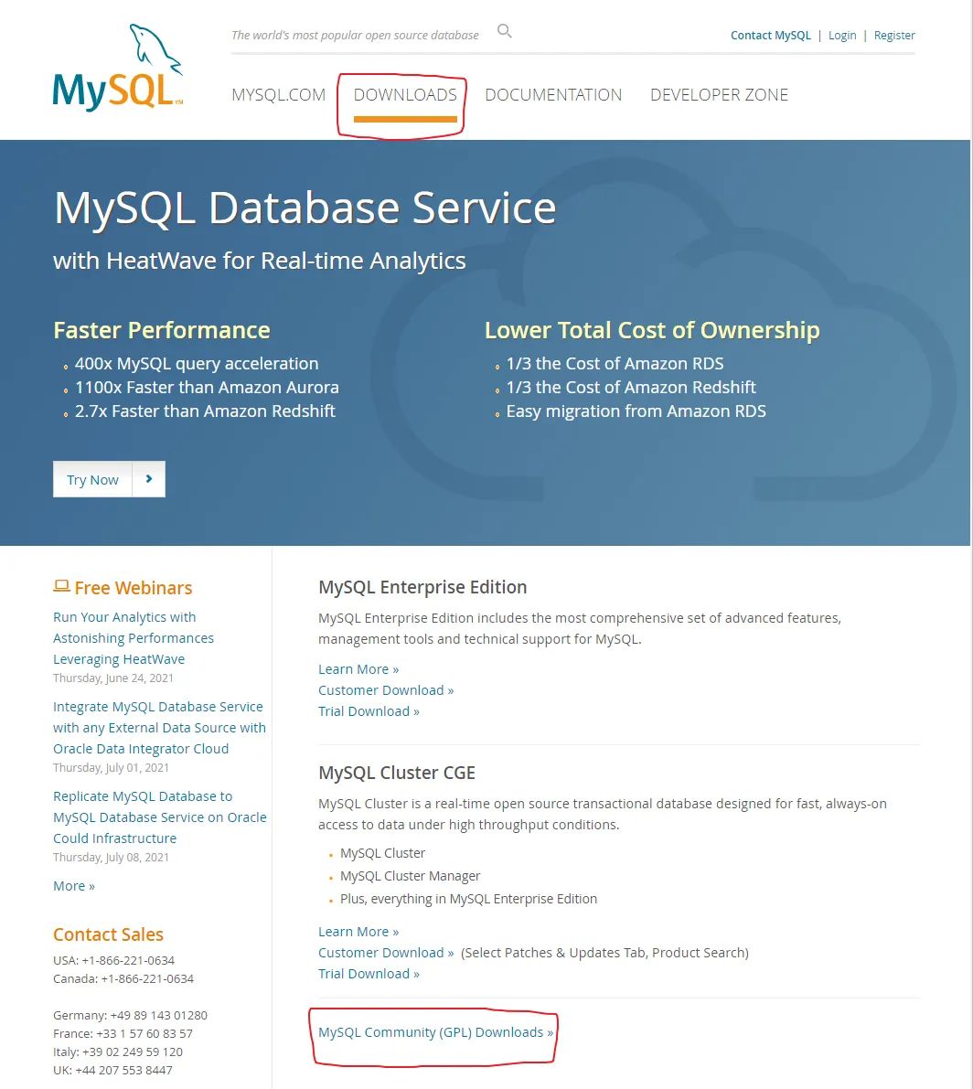Click Learn More under Enterprise Edition
The image size is (973, 1089).
[358, 668]
